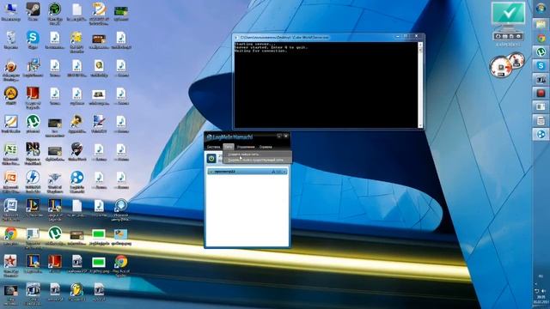Open the Система menu in Hamachi
The height and width of the screenshot is (309, 550).
coord(213,147)
